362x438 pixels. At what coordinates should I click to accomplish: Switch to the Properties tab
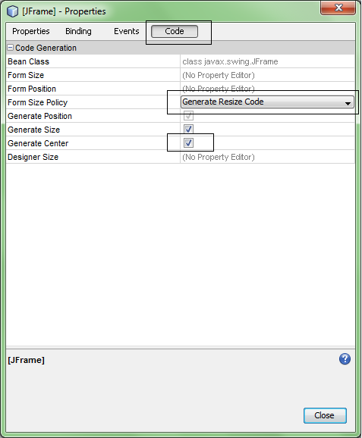click(31, 31)
